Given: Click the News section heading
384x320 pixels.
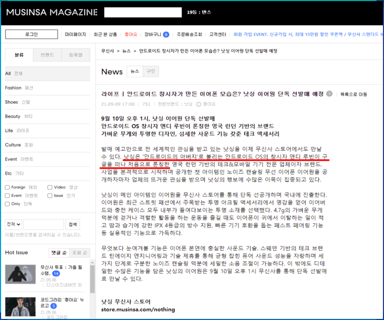Looking at the screenshot, I should point(112,71).
